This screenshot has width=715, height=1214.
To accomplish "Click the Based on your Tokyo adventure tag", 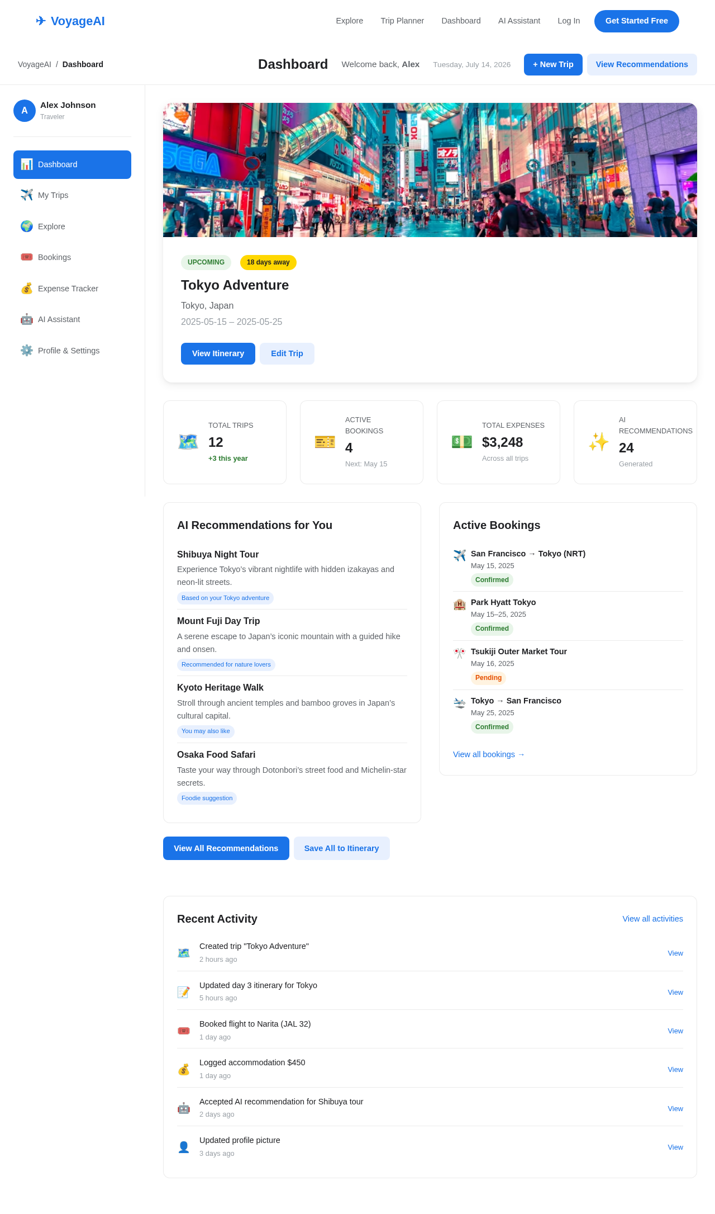I will coord(225,598).
